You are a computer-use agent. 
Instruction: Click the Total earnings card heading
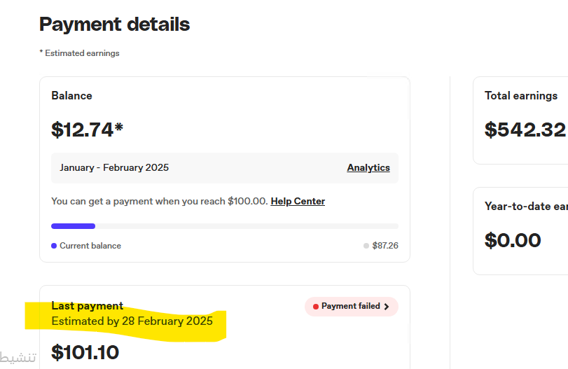(x=521, y=96)
